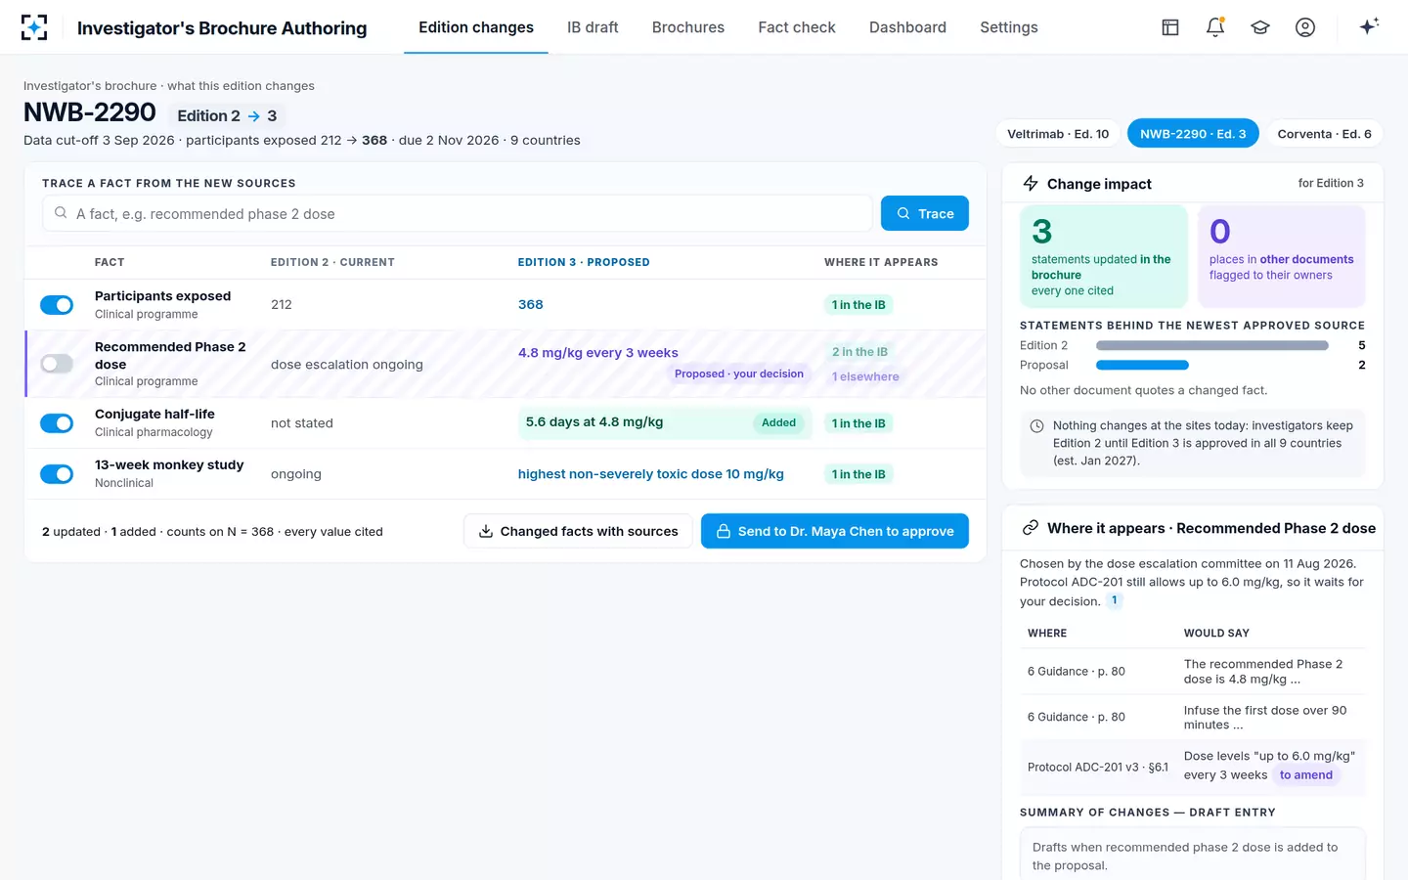Switch to the IB draft tab
Image resolution: width=1408 pixels, height=880 pixels.
click(593, 27)
